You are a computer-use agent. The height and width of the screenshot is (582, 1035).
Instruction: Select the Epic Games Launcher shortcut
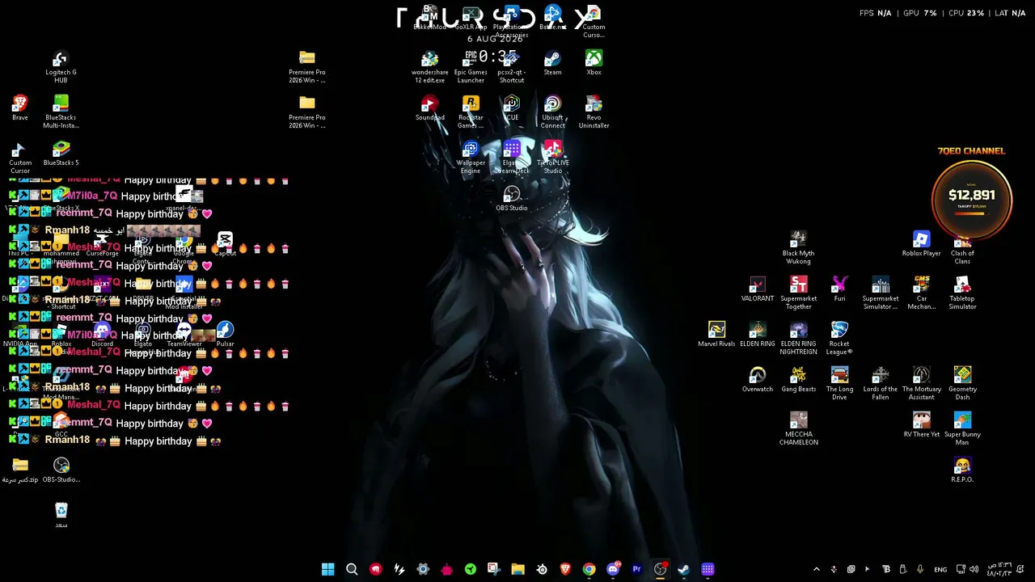click(x=471, y=67)
